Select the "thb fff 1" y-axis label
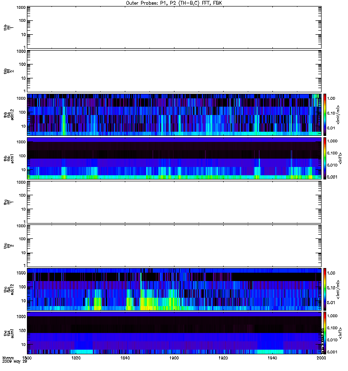This screenshot has height=371, width=348. 8,27
